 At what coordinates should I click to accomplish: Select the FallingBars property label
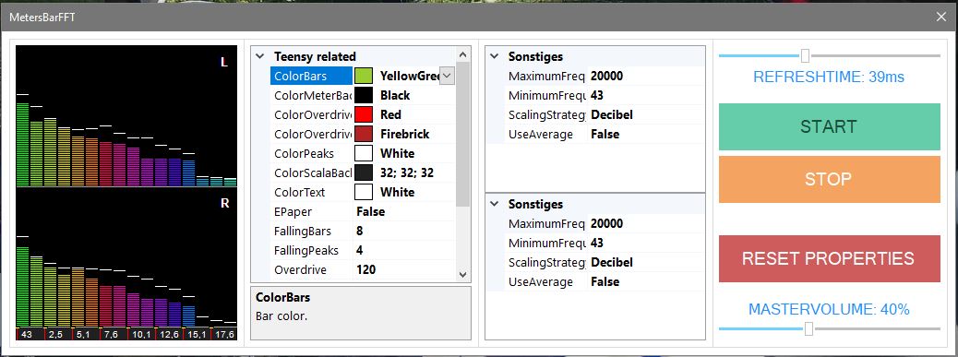tap(303, 232)
